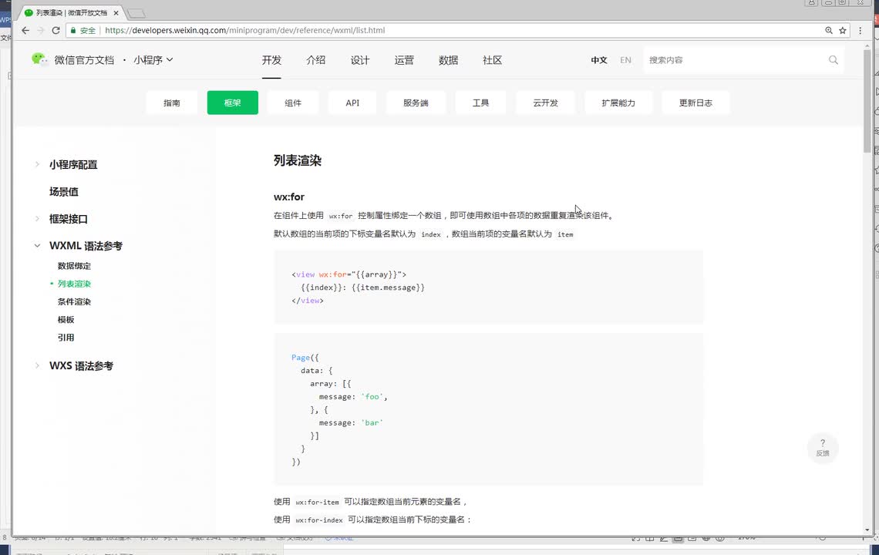This screenshot has height=555, width=879.
Task: Open 小程序配置 sidebar section
Action: tap(73, 164)
